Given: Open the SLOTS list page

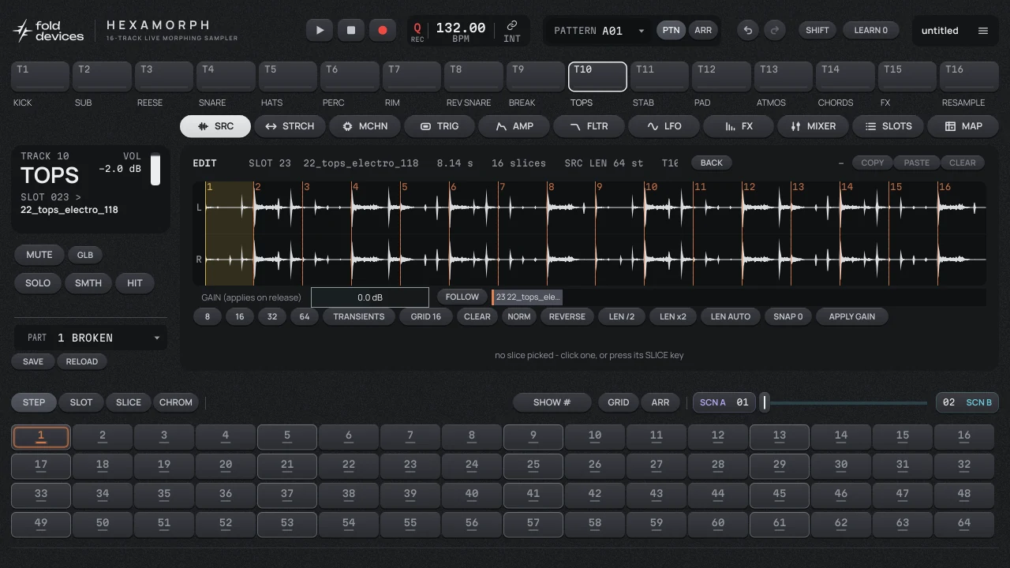Looking at the screenshot, I should click(x=888, y=126).
